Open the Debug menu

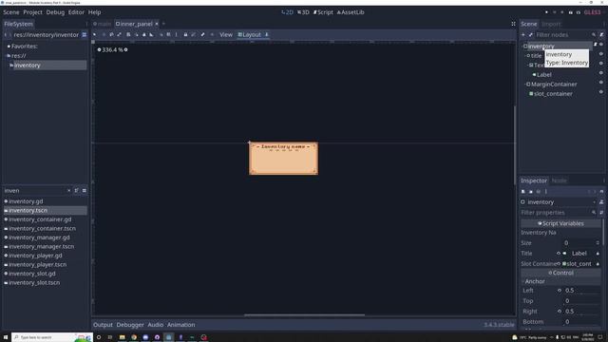tap(55, 12)
